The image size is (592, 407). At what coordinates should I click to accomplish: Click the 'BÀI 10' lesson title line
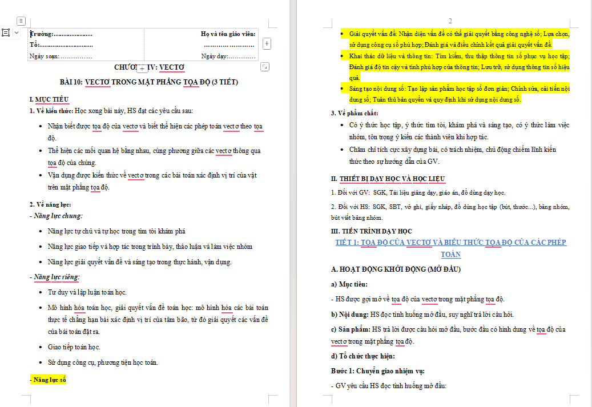coord(149,82)
